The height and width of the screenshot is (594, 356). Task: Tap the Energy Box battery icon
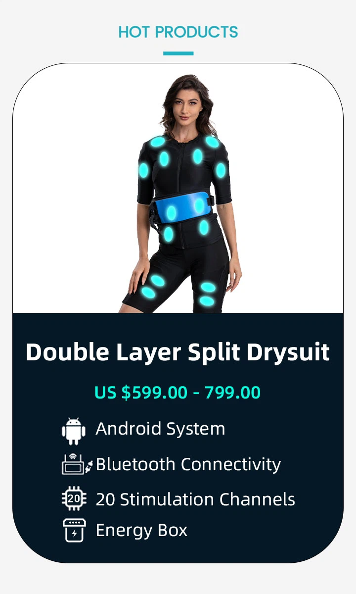point(74,530)
